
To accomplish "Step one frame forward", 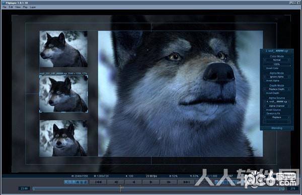I will click(x=169, y=182).
